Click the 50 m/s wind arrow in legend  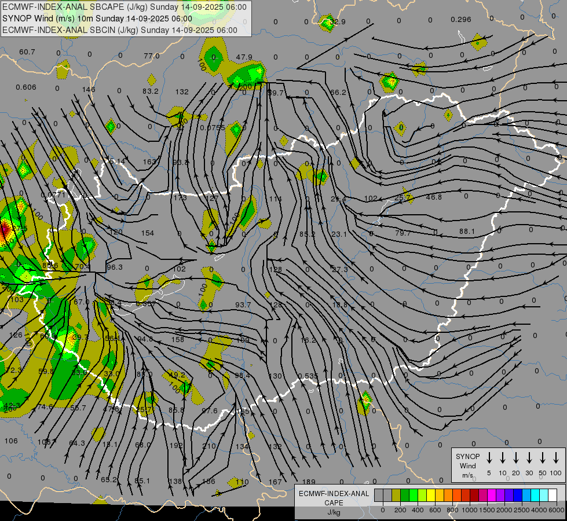click(543, 458)
